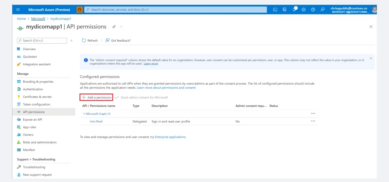The image size is (389, 182).
Task: Close the API permissions blade
Action: 371,27
